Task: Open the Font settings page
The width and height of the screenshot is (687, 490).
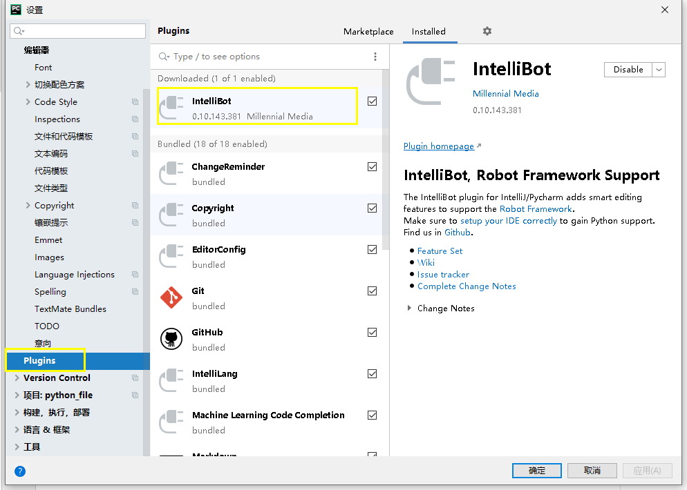Action: pos(43,68)
